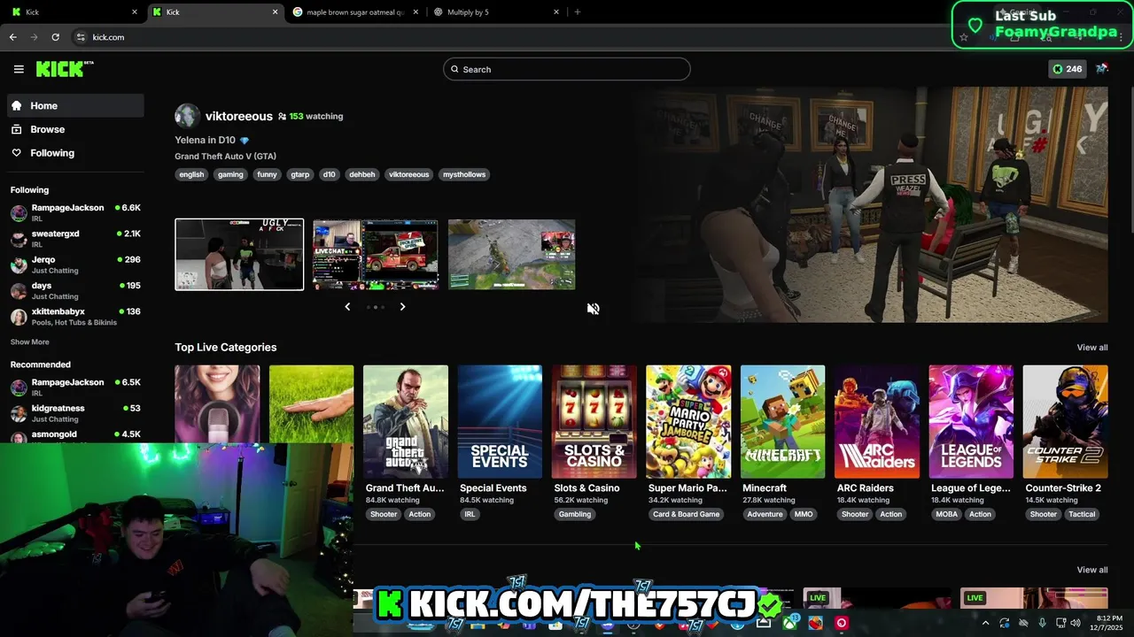Select the d10 tag
The image size is (1134, 637).
(329, 174)
